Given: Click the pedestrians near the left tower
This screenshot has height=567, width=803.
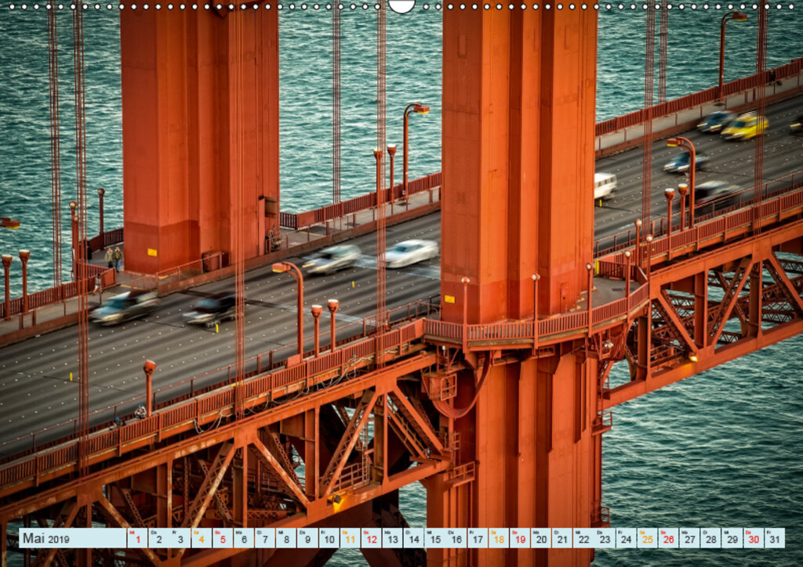Looking at the screenshot, I should [114, 258].
